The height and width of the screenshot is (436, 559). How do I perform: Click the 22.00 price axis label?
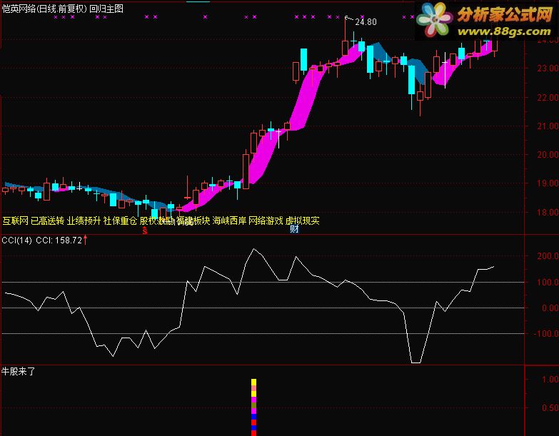tap(548, 97)
